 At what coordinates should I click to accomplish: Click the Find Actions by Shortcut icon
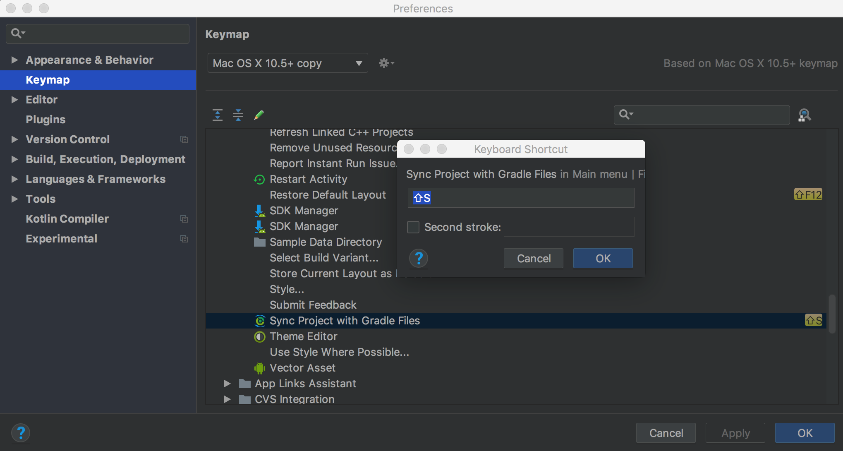805,115
